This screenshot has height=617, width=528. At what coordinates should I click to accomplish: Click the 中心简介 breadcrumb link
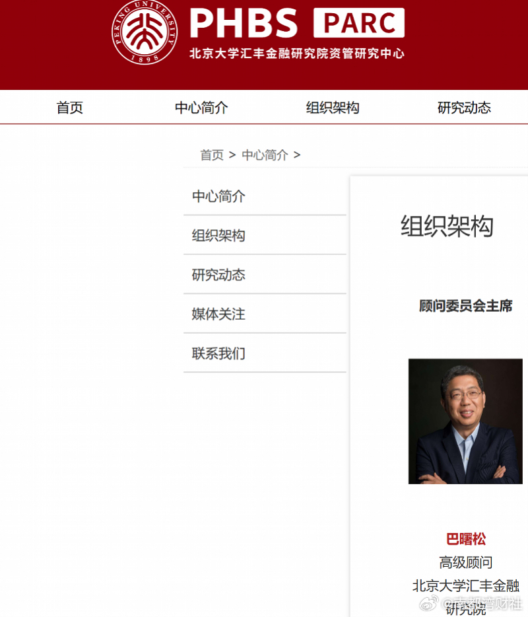pos(265,155)
